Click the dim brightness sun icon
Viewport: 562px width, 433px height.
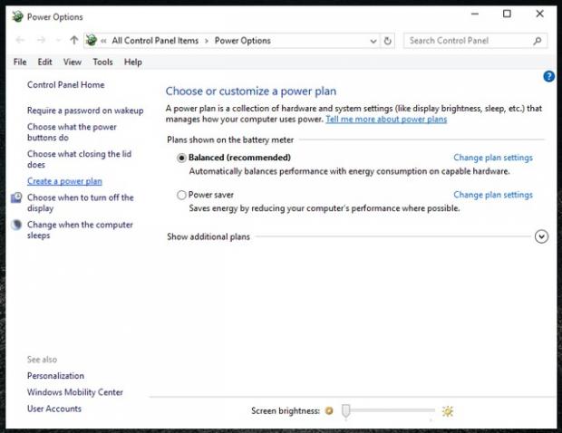329,410
